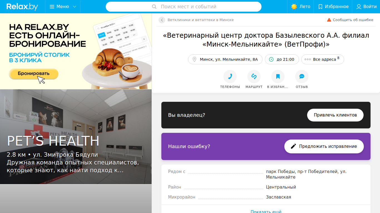Click the search magnifier icon
The width and height of the screenshot is (380, 213).
pyautogui.click(x=154, y=7)
